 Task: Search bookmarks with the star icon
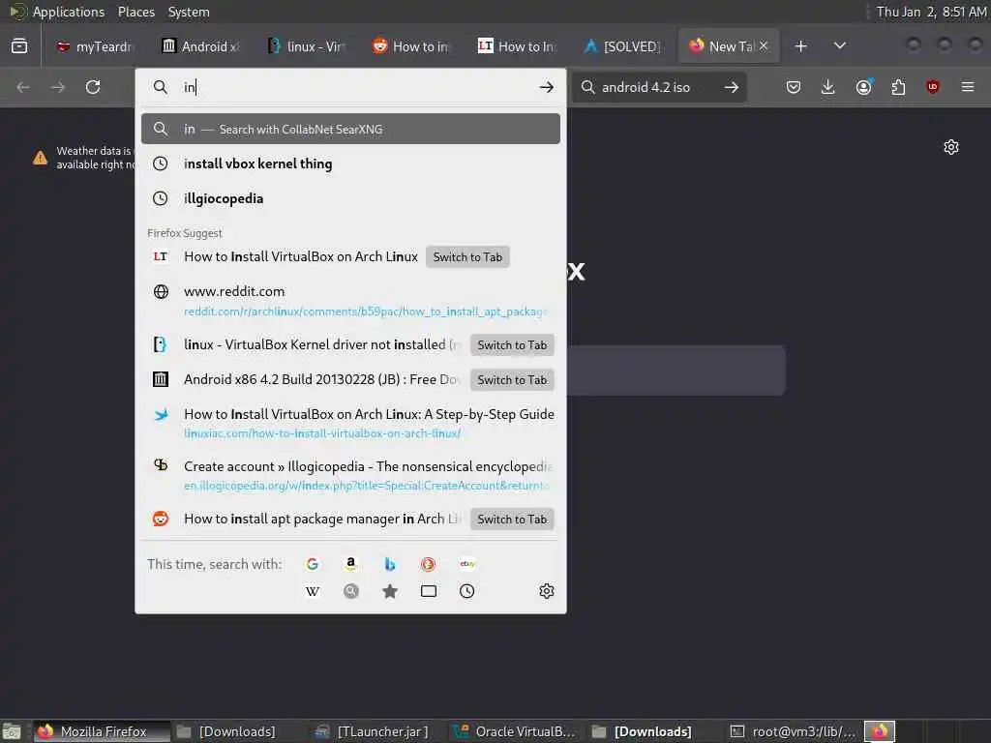tap(390, 591)
